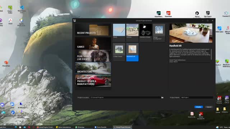Open Microsoft Edge from the taskbar
The width and height of the screenshot is (230, 129).
coord(16,127)
